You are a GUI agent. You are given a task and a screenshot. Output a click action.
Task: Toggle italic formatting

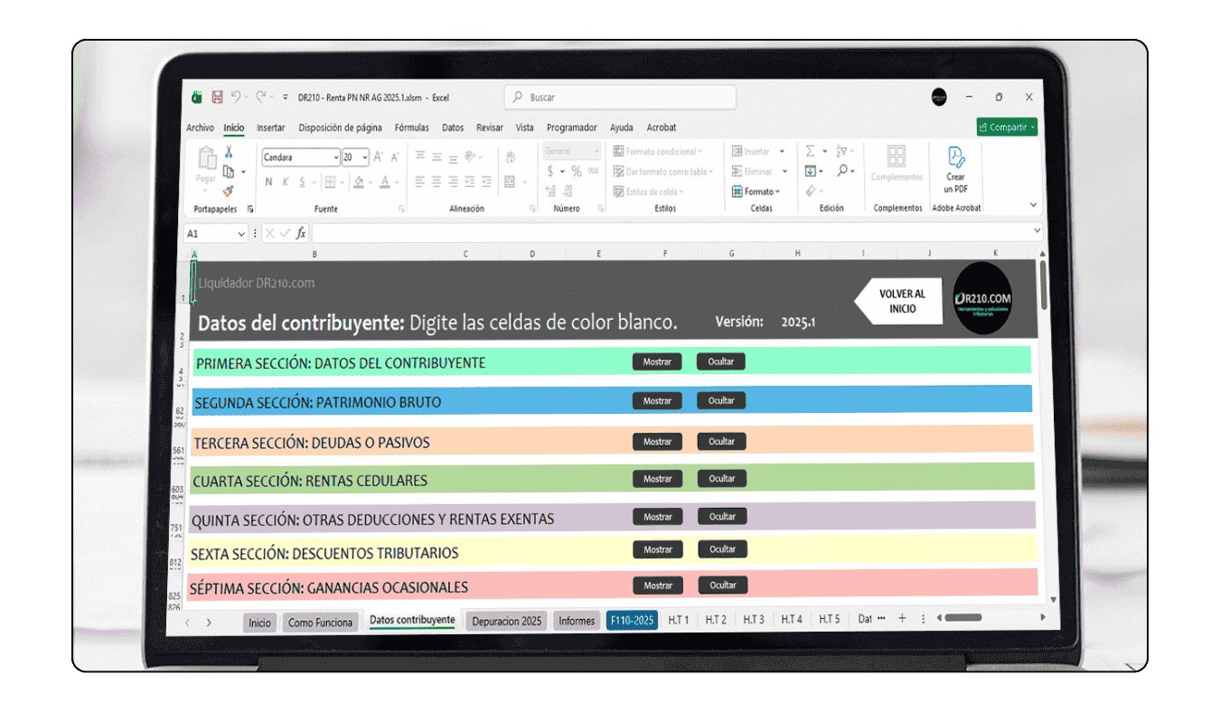286,182
